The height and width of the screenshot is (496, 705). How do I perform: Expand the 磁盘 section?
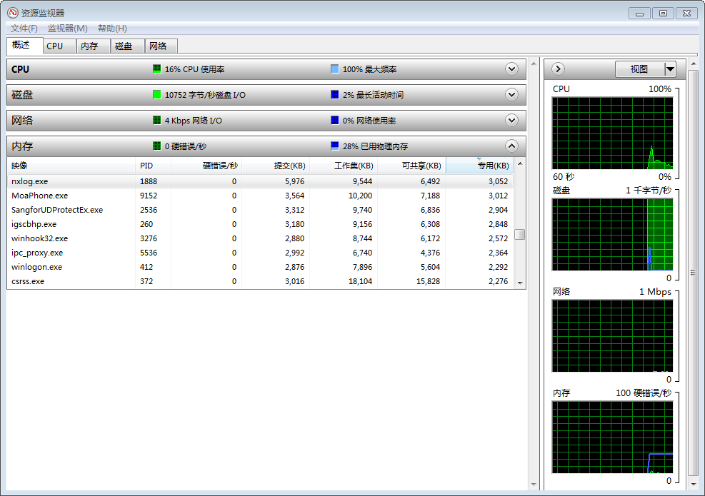click(511, 95)
